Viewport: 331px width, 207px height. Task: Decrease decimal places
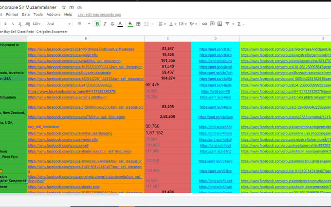pos(20,24)
